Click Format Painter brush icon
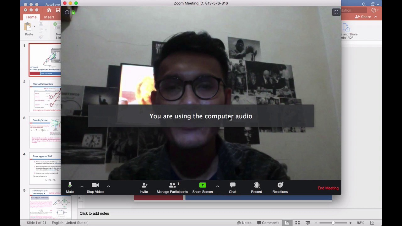 (x=41, y=37)
